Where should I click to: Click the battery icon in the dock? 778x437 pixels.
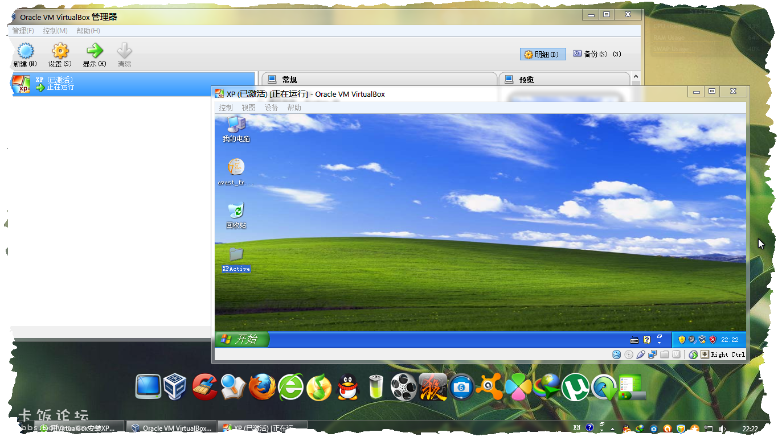pyautogui.click(x=376, y=387)
